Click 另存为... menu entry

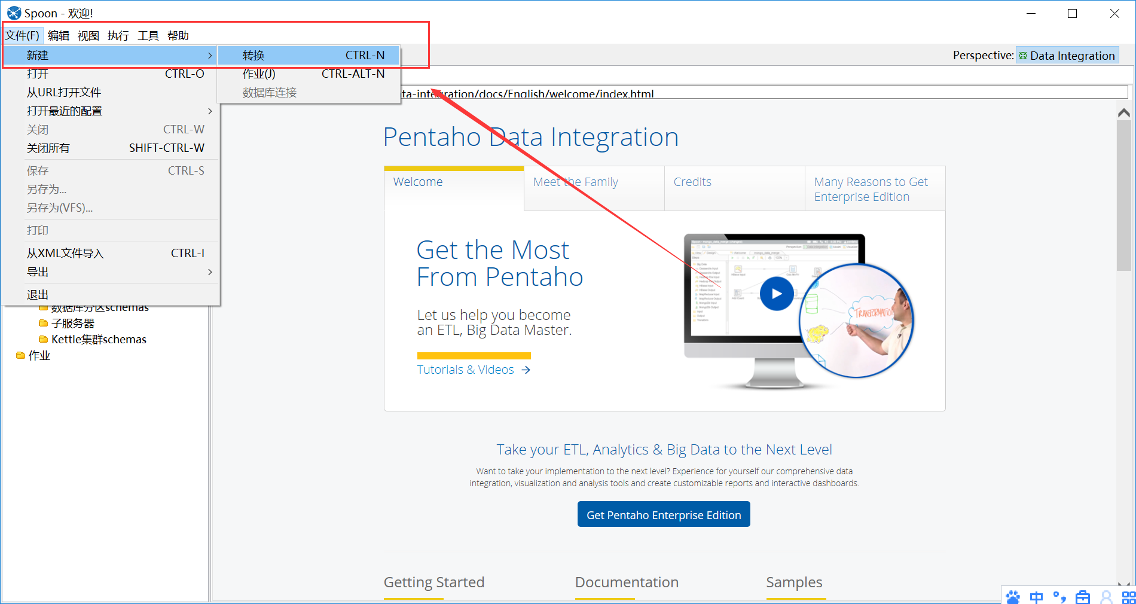(x=110, y=189)
